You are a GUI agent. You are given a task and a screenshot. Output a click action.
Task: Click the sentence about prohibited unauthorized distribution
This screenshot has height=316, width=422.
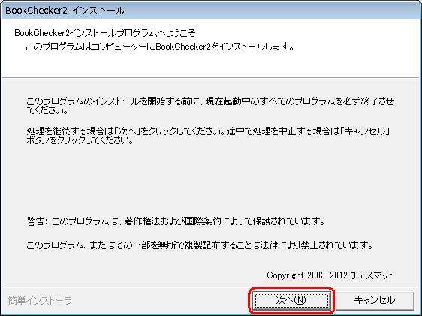click(x=200, y=245)
